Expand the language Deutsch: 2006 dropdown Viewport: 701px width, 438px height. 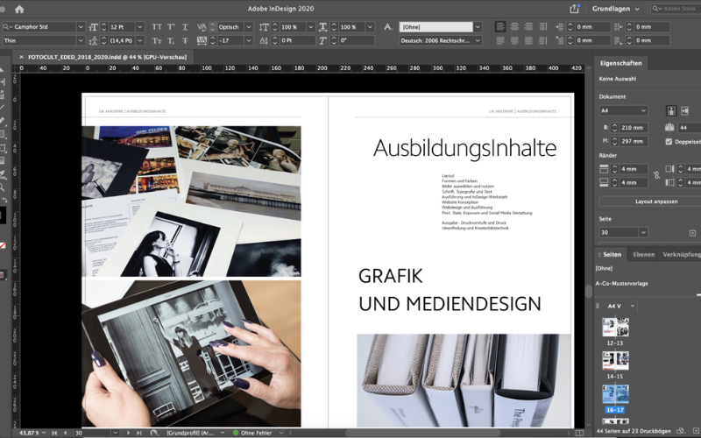pos(477,40)
